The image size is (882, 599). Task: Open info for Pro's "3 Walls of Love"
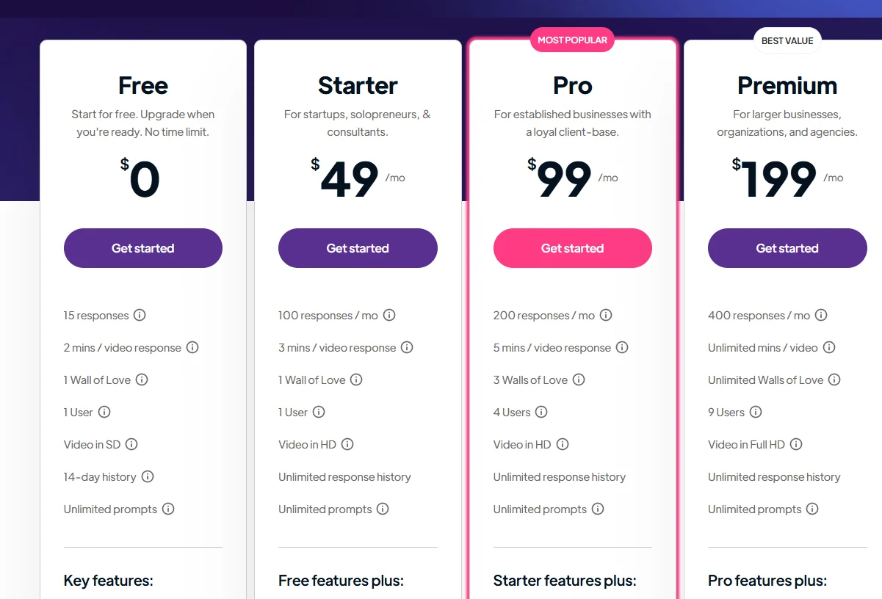579,380
